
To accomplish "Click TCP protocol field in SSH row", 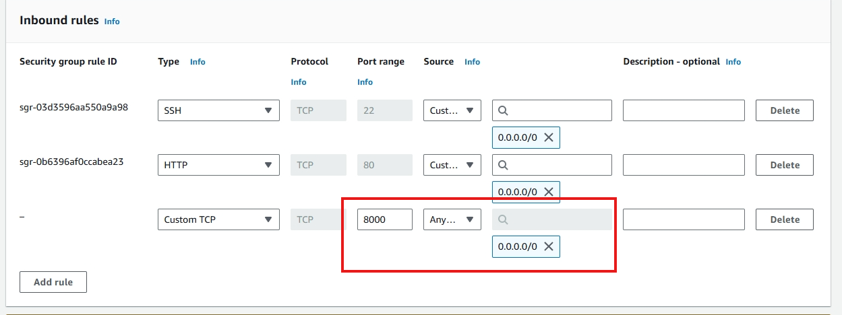I will 318,110.
